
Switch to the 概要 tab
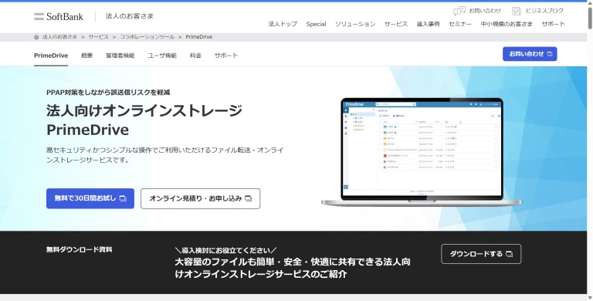[87, 56]
